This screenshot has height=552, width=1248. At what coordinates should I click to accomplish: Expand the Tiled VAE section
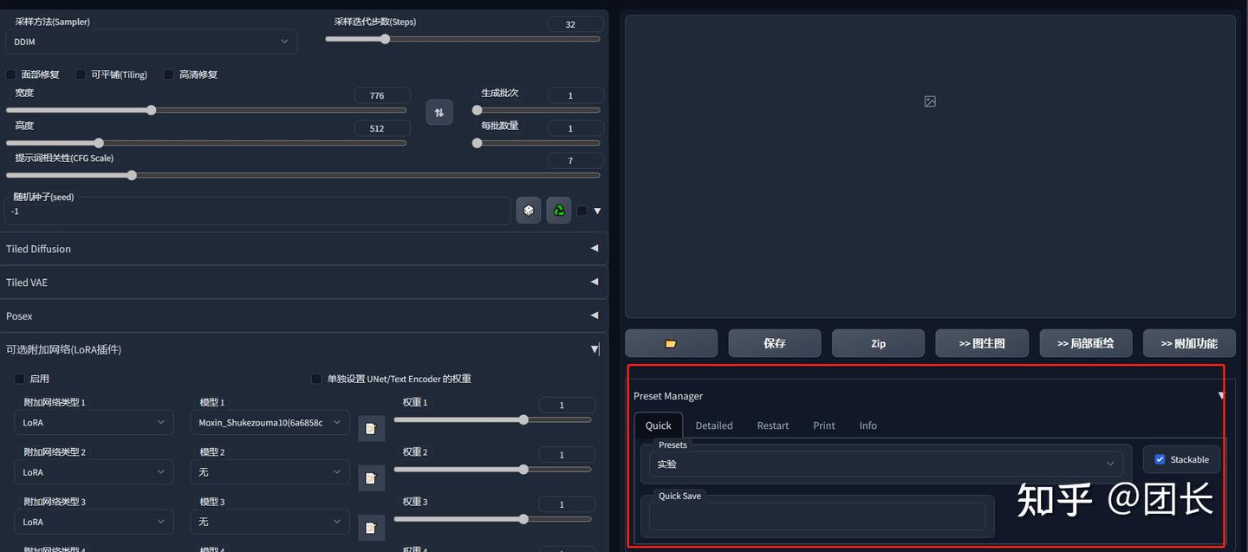tap(303, 282)
